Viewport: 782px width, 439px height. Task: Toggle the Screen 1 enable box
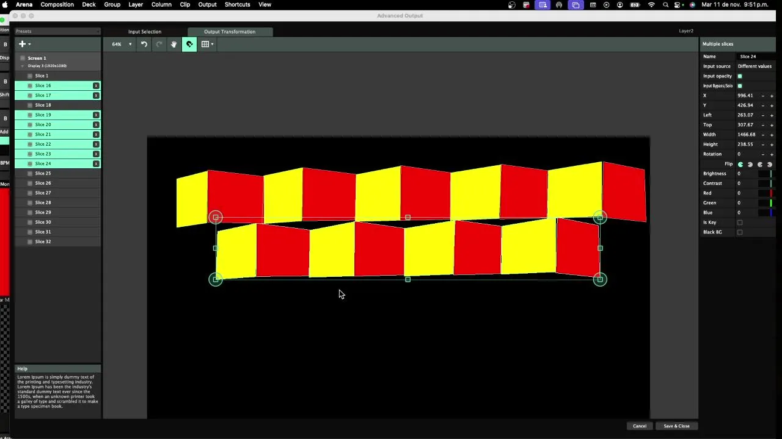(23, 58)
